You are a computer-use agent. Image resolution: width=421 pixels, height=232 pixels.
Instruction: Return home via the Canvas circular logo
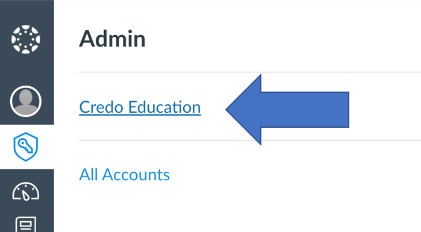[26, 40]
